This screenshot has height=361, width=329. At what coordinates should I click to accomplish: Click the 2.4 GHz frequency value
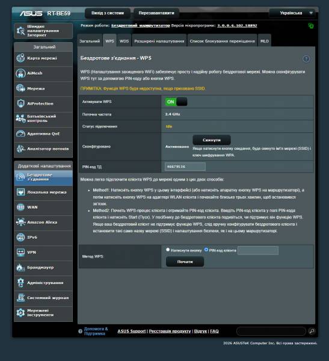point(173,114)
